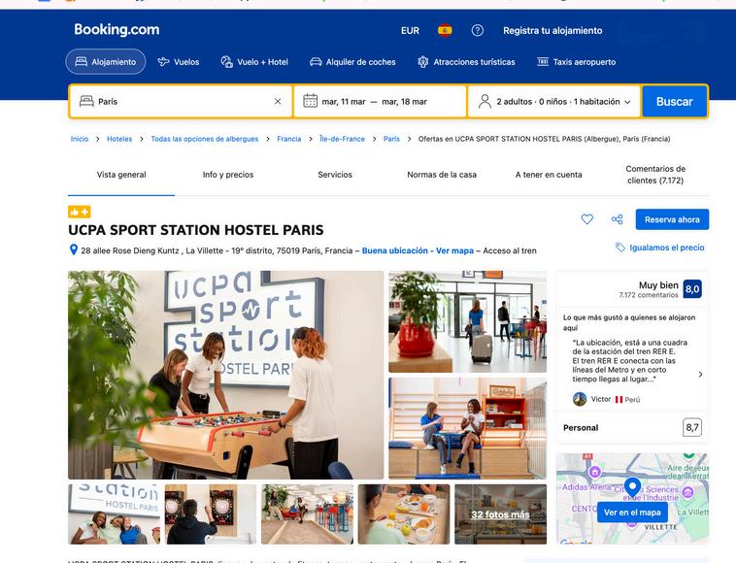Click the Reserva ahora button
The width and height of the screenshot is (736, 563).
tap(672, 219)
